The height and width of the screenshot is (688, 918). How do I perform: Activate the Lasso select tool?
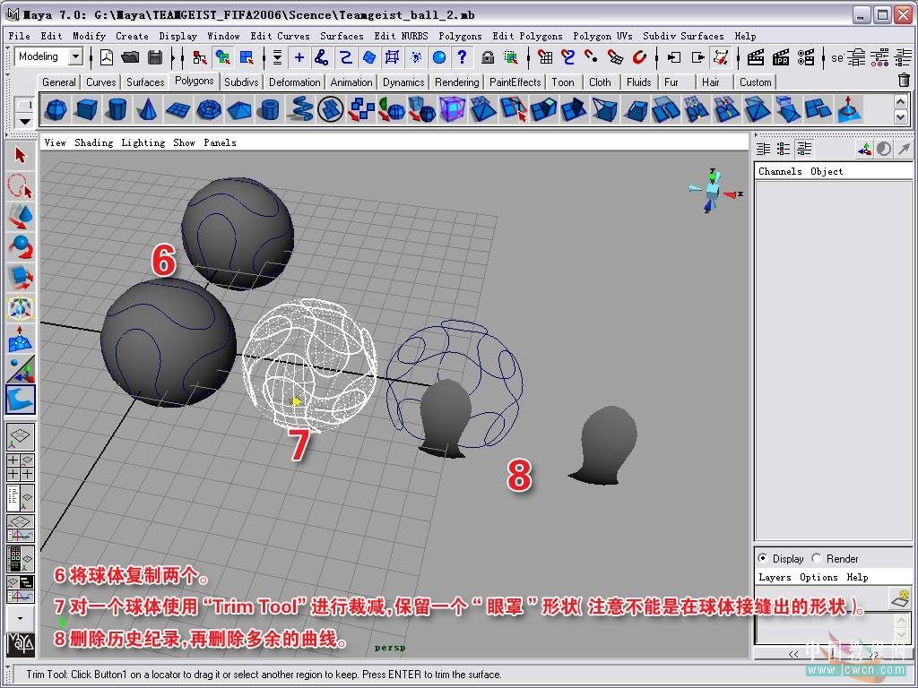(x=21, y=186)
